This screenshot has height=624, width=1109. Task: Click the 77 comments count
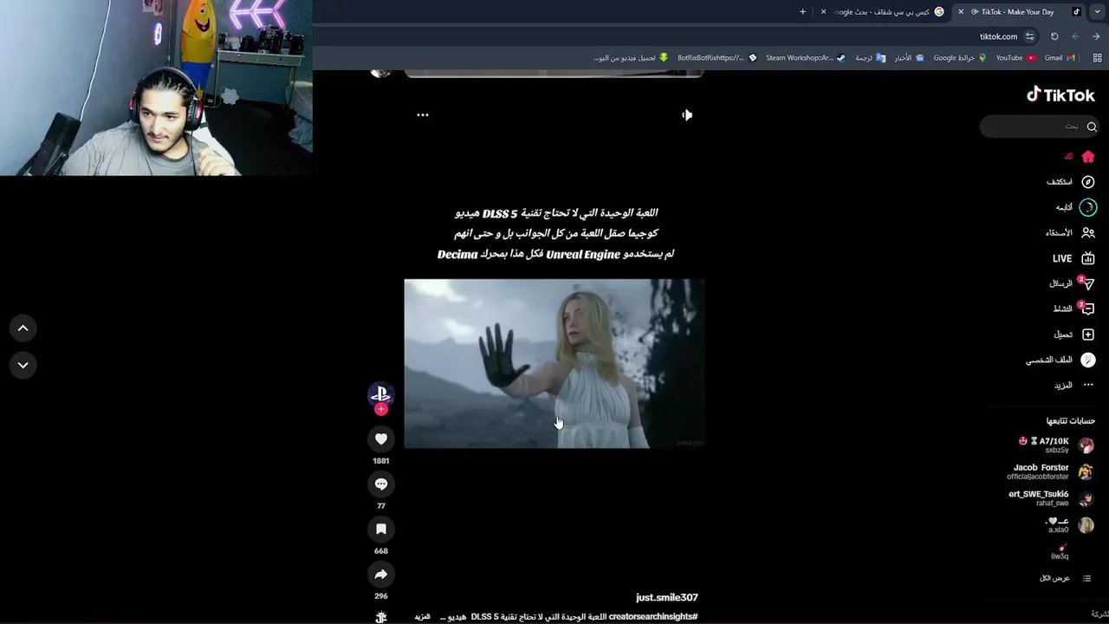381,506
